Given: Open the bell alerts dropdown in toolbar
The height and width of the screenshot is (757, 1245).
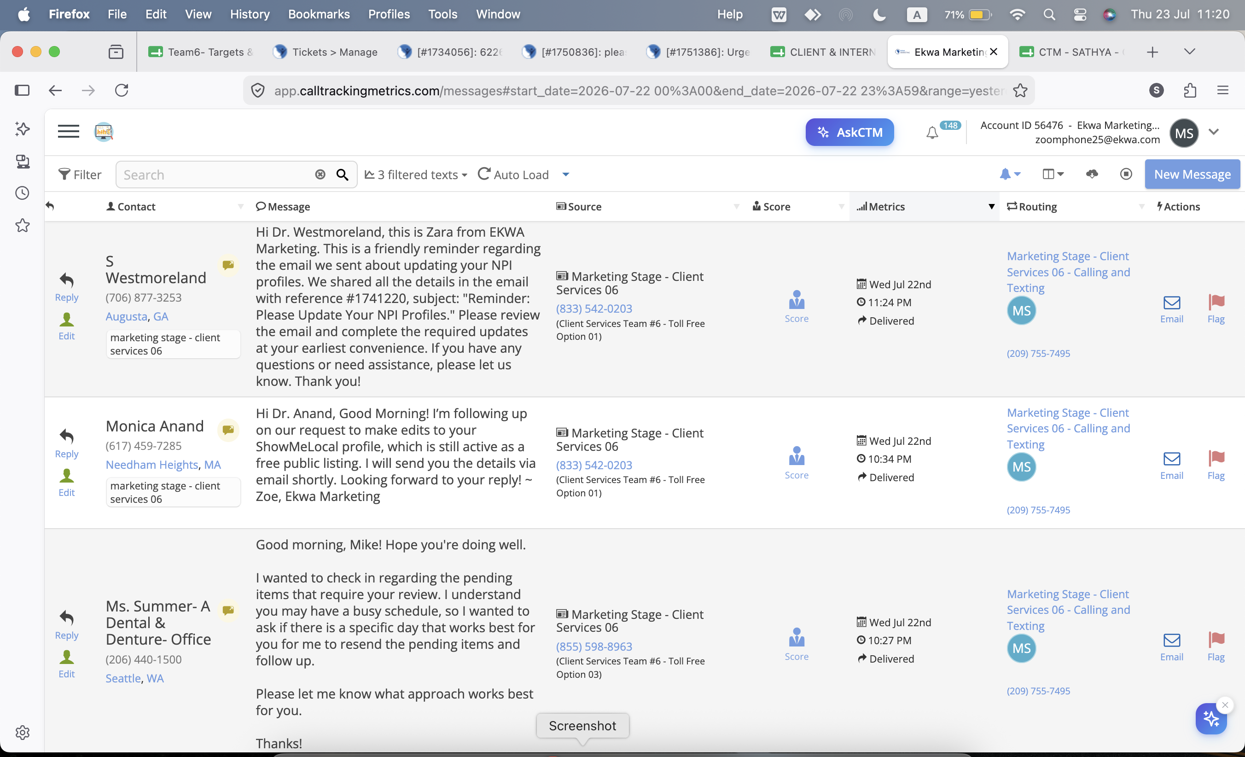Looking at the screenshot, I should [x=1010, y=175].
